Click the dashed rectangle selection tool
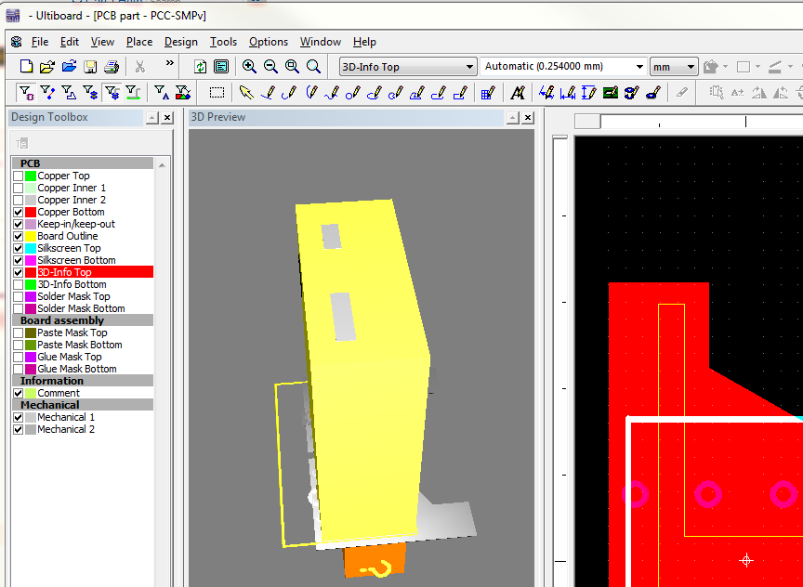 click(217, 92)
